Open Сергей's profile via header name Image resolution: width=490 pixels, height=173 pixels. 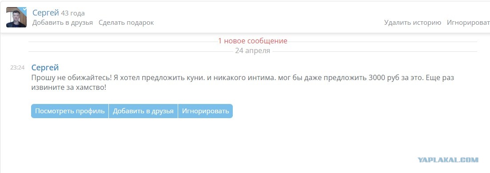click(x=46, y=13)
